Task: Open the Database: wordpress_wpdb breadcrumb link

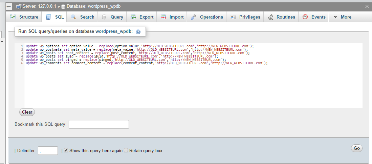Action: tap(93, 6)
